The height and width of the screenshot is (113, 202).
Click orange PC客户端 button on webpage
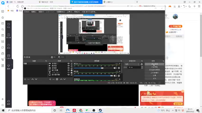click(x=175, y=26)
